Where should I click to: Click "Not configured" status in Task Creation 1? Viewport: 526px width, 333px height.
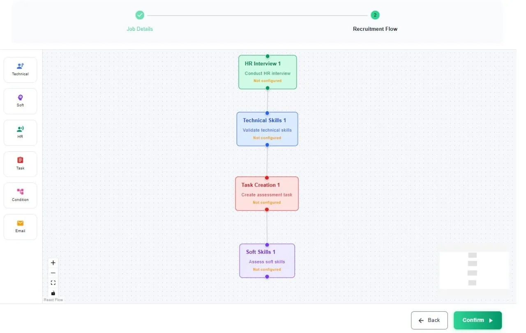tap(267, 203)
